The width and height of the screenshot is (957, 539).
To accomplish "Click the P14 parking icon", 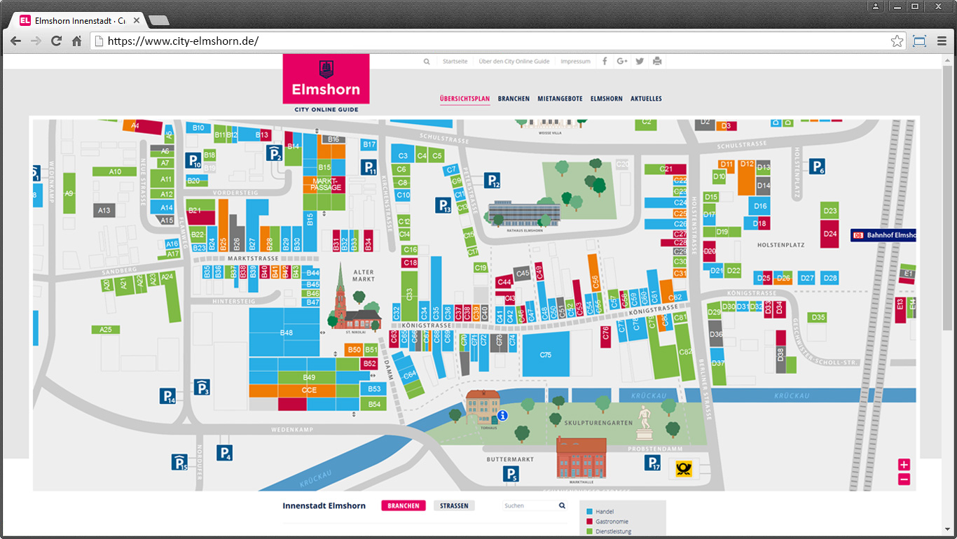I will 168,396.
